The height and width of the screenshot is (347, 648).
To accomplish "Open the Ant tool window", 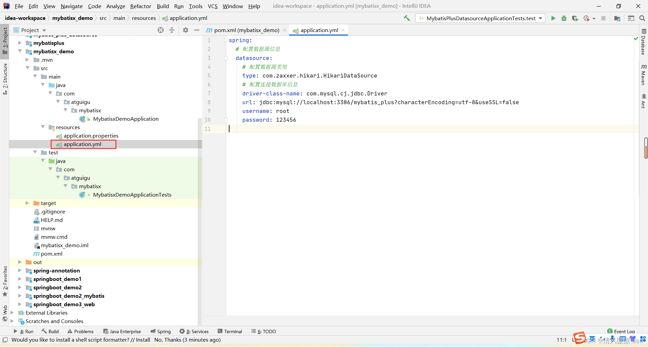I will pos(644,101).
